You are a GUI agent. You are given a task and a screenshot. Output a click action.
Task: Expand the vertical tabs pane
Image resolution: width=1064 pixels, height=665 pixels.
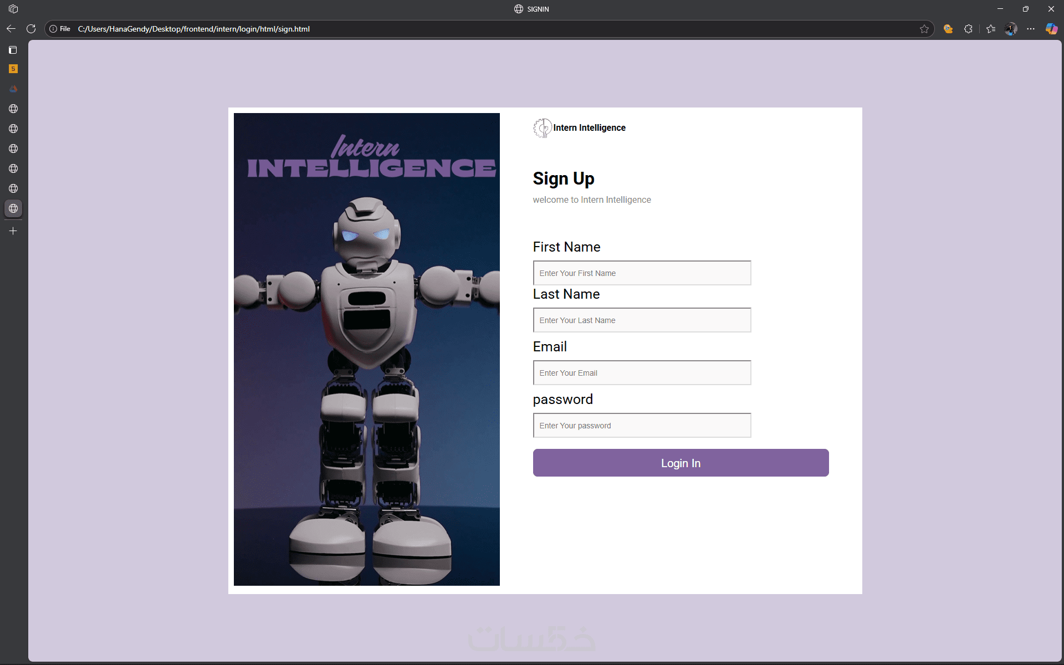click(x=13, y=50)
